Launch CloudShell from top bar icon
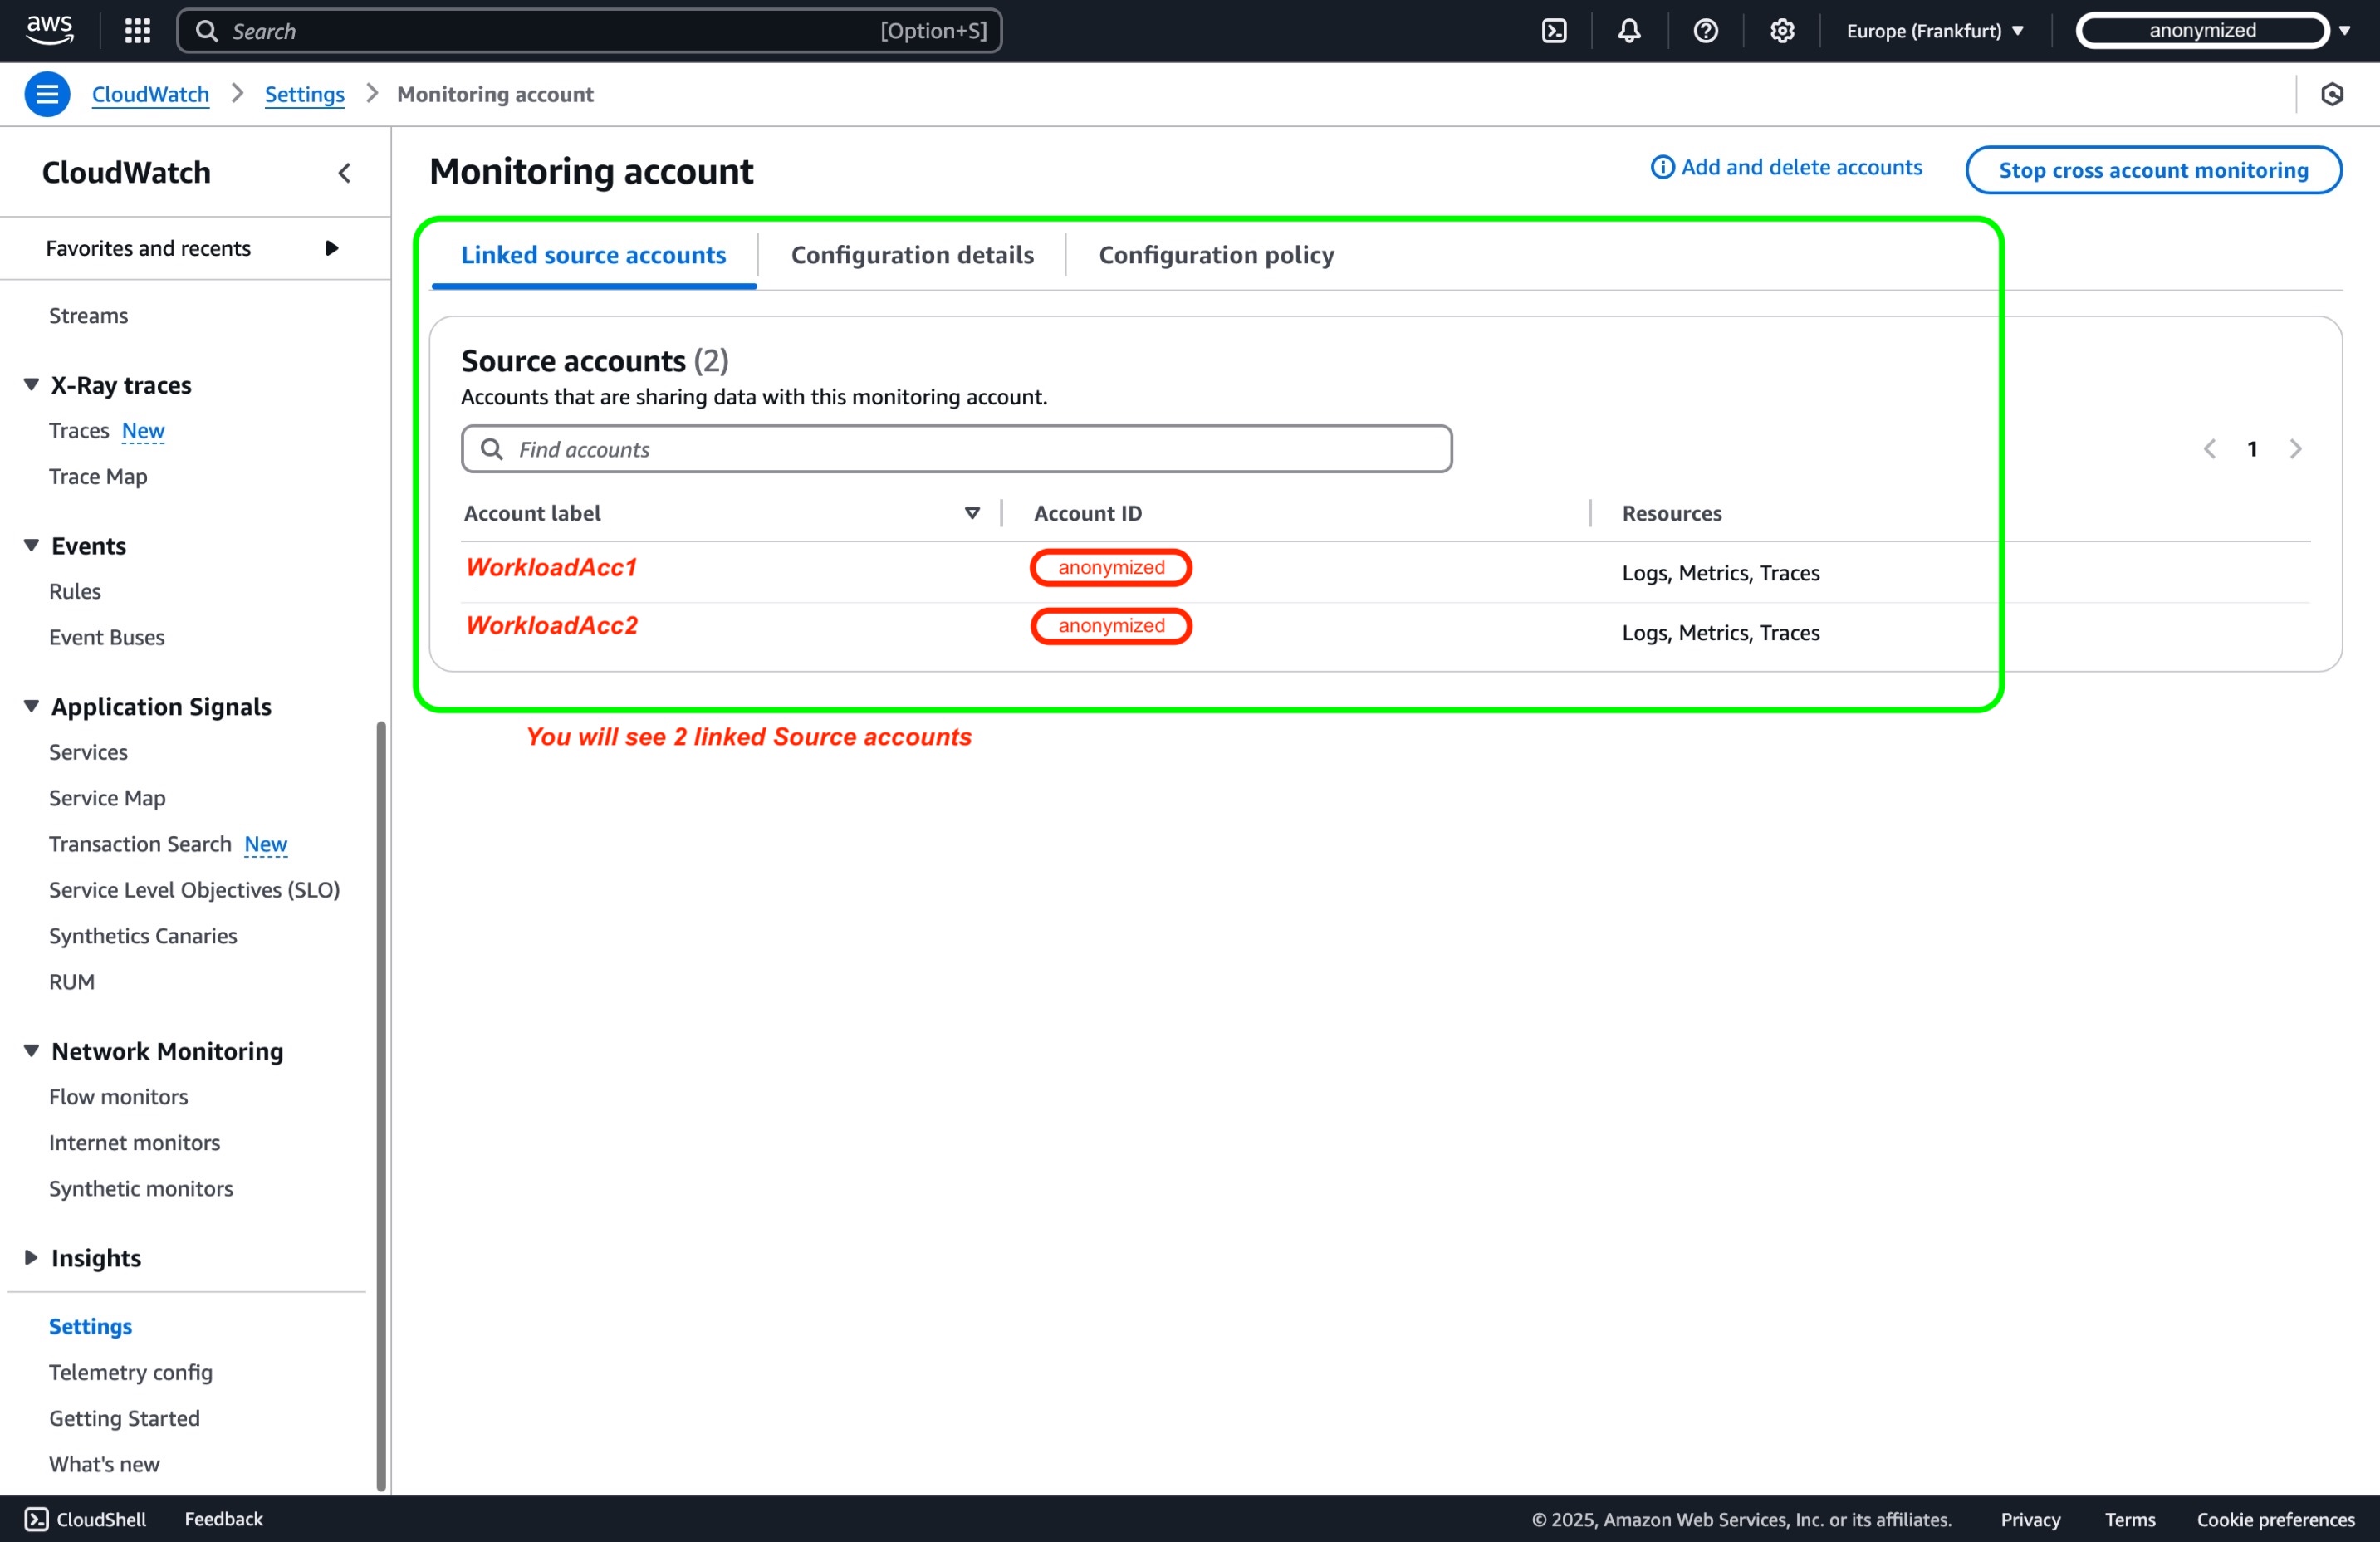Image resolution: width=2380 pixels, height=1542 pixels. point(1554,31)
